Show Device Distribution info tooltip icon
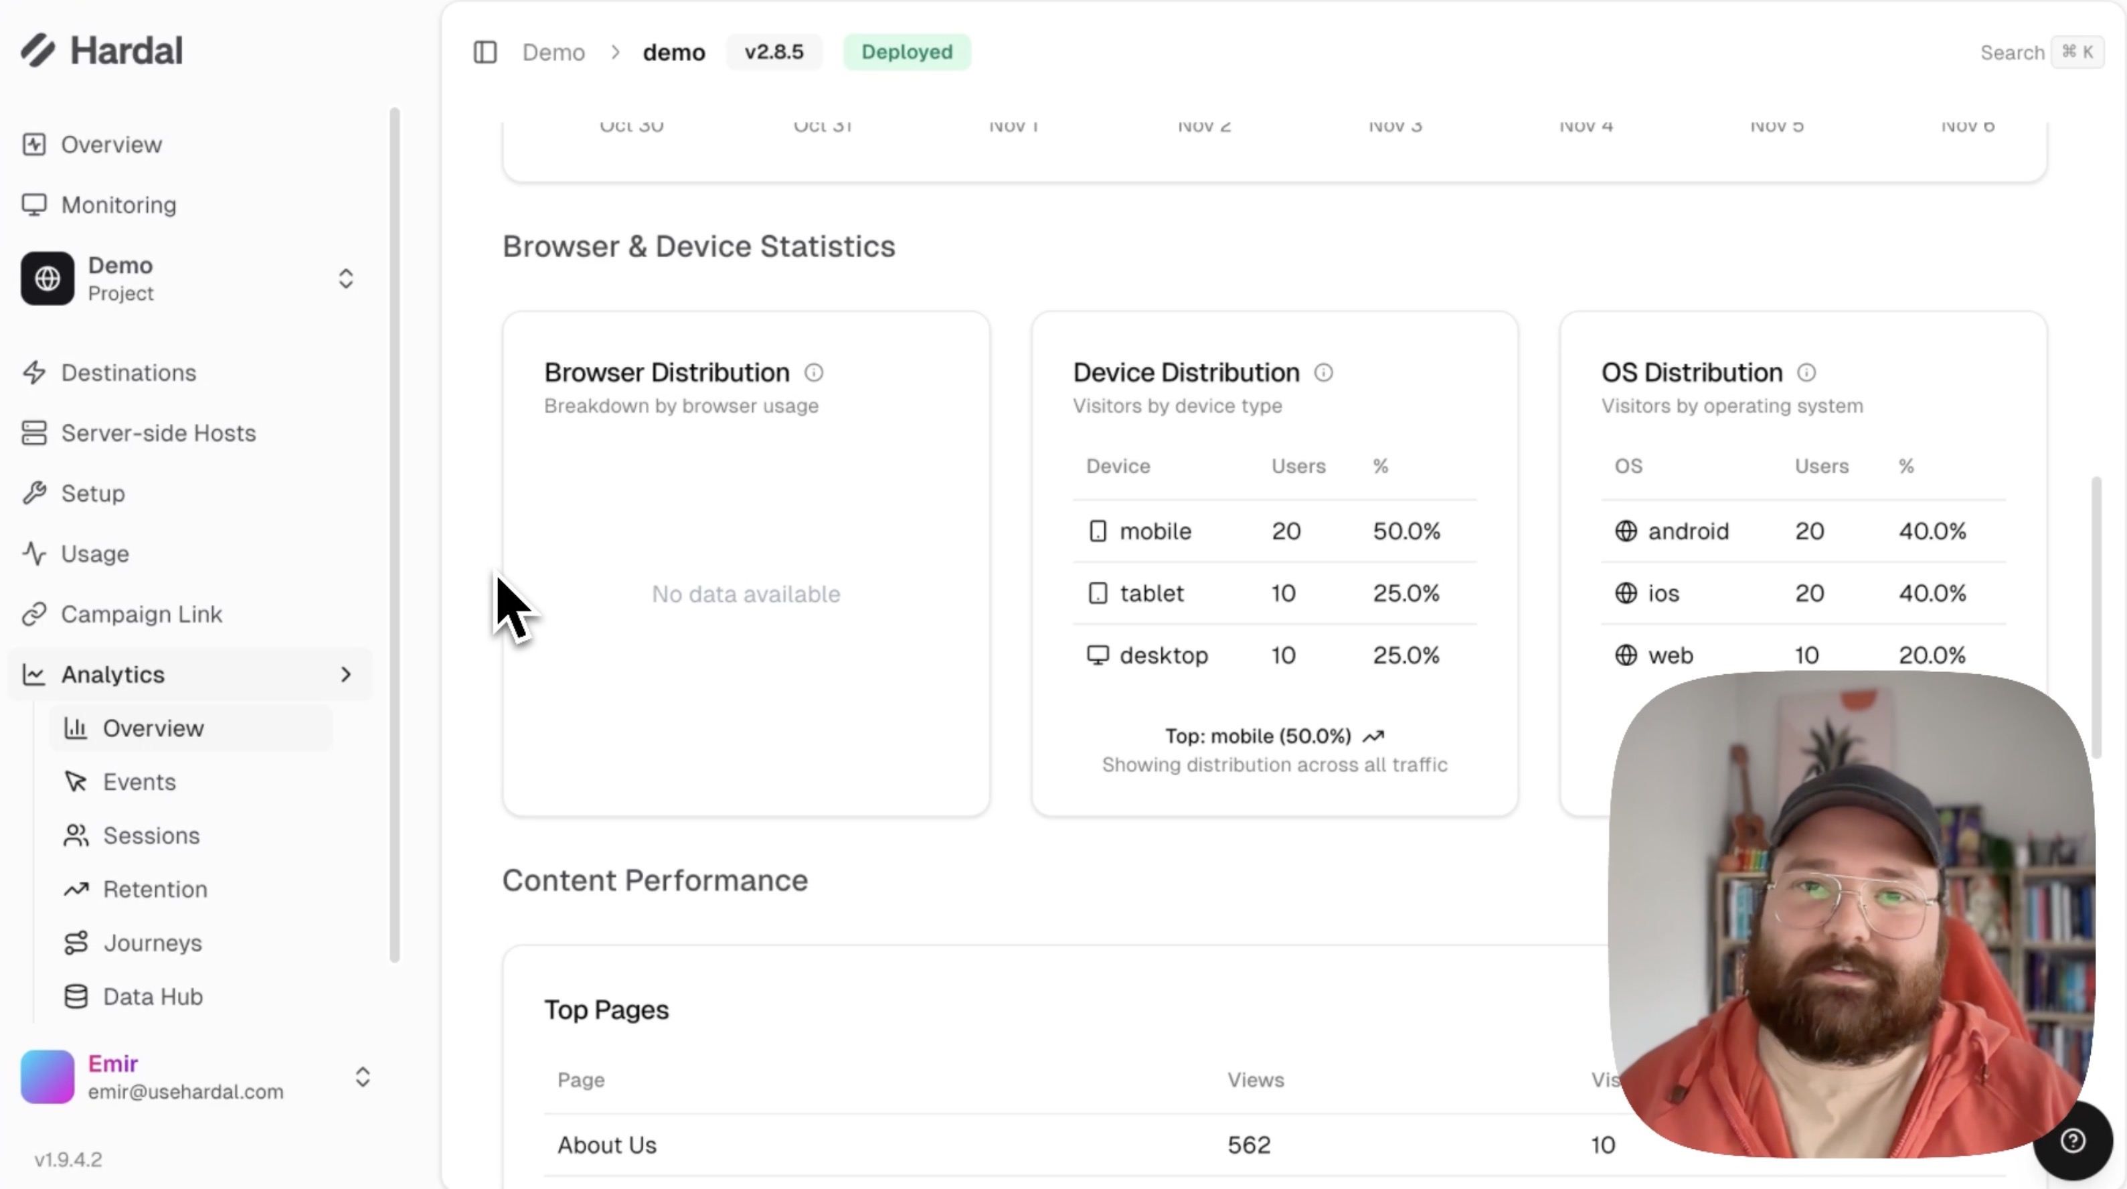The height and width of the screenshot is (1189, 2127). [1323, 372]
